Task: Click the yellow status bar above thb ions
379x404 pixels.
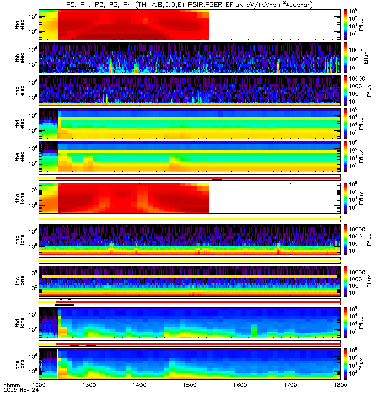Action: pyautogui.click(x=189, y=219)
